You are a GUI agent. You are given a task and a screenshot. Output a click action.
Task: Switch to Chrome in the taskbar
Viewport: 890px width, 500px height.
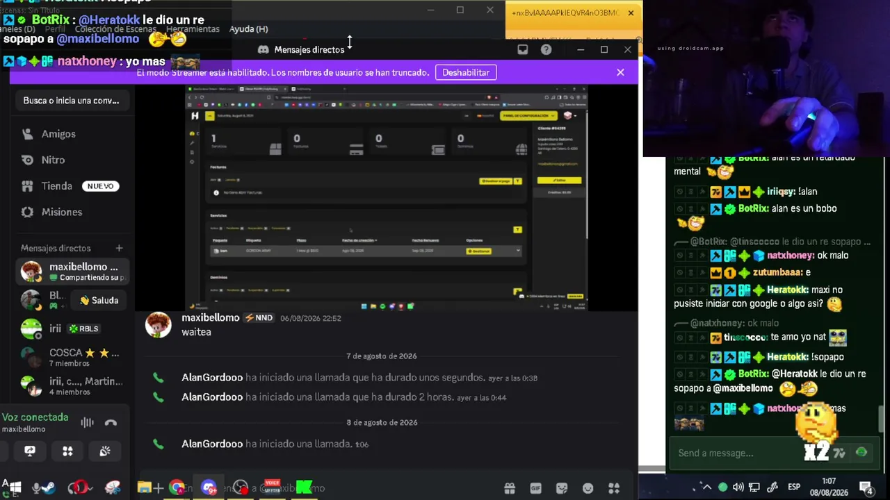177,487
